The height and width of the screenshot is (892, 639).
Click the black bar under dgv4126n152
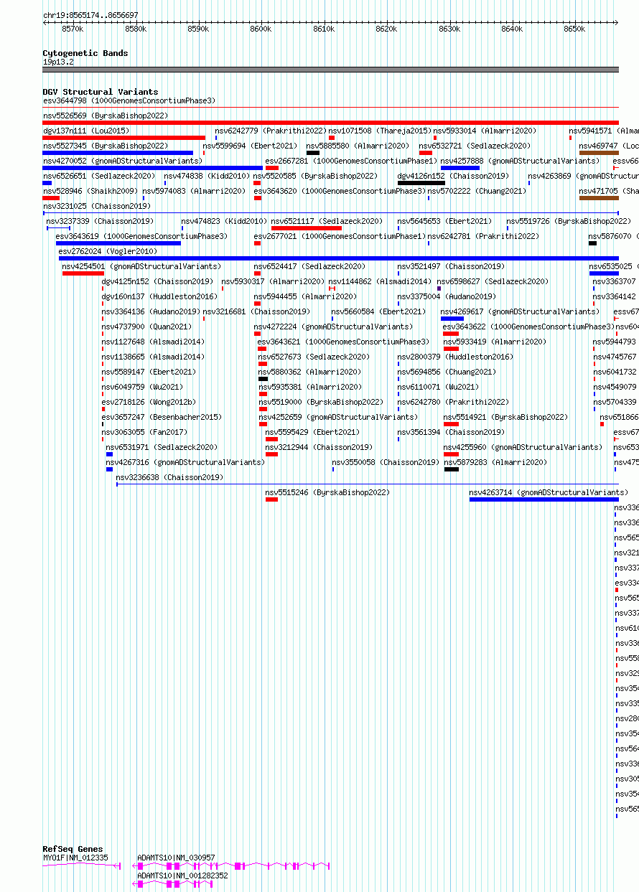click(x=421, y=183)
